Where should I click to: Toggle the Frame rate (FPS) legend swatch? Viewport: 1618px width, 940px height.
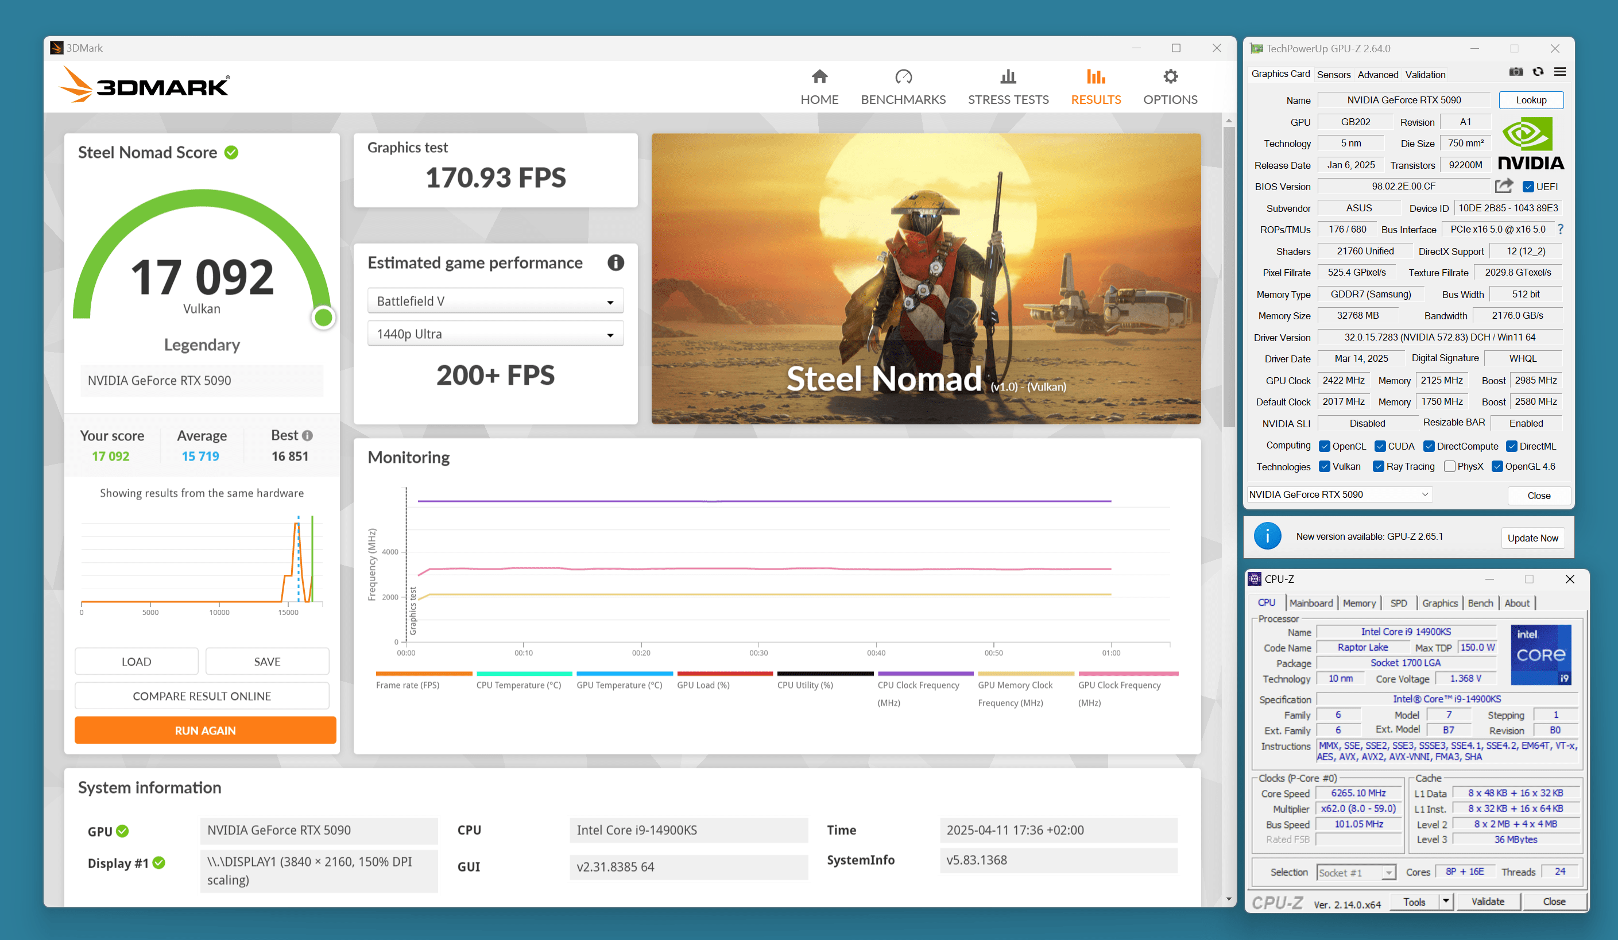(x=424, y=674)
